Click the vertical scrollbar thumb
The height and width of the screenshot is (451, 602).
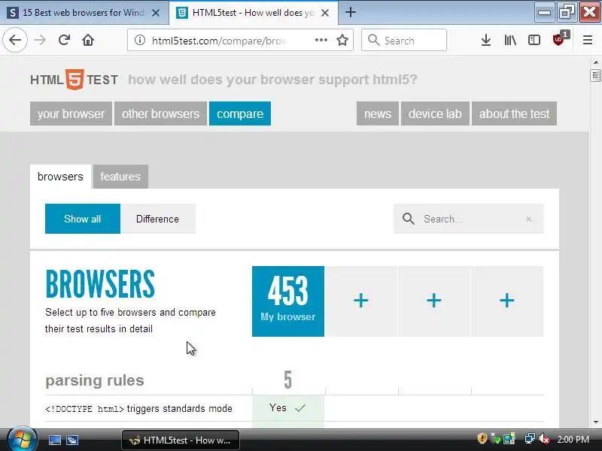pyautogui.click(x=595, y=75)
